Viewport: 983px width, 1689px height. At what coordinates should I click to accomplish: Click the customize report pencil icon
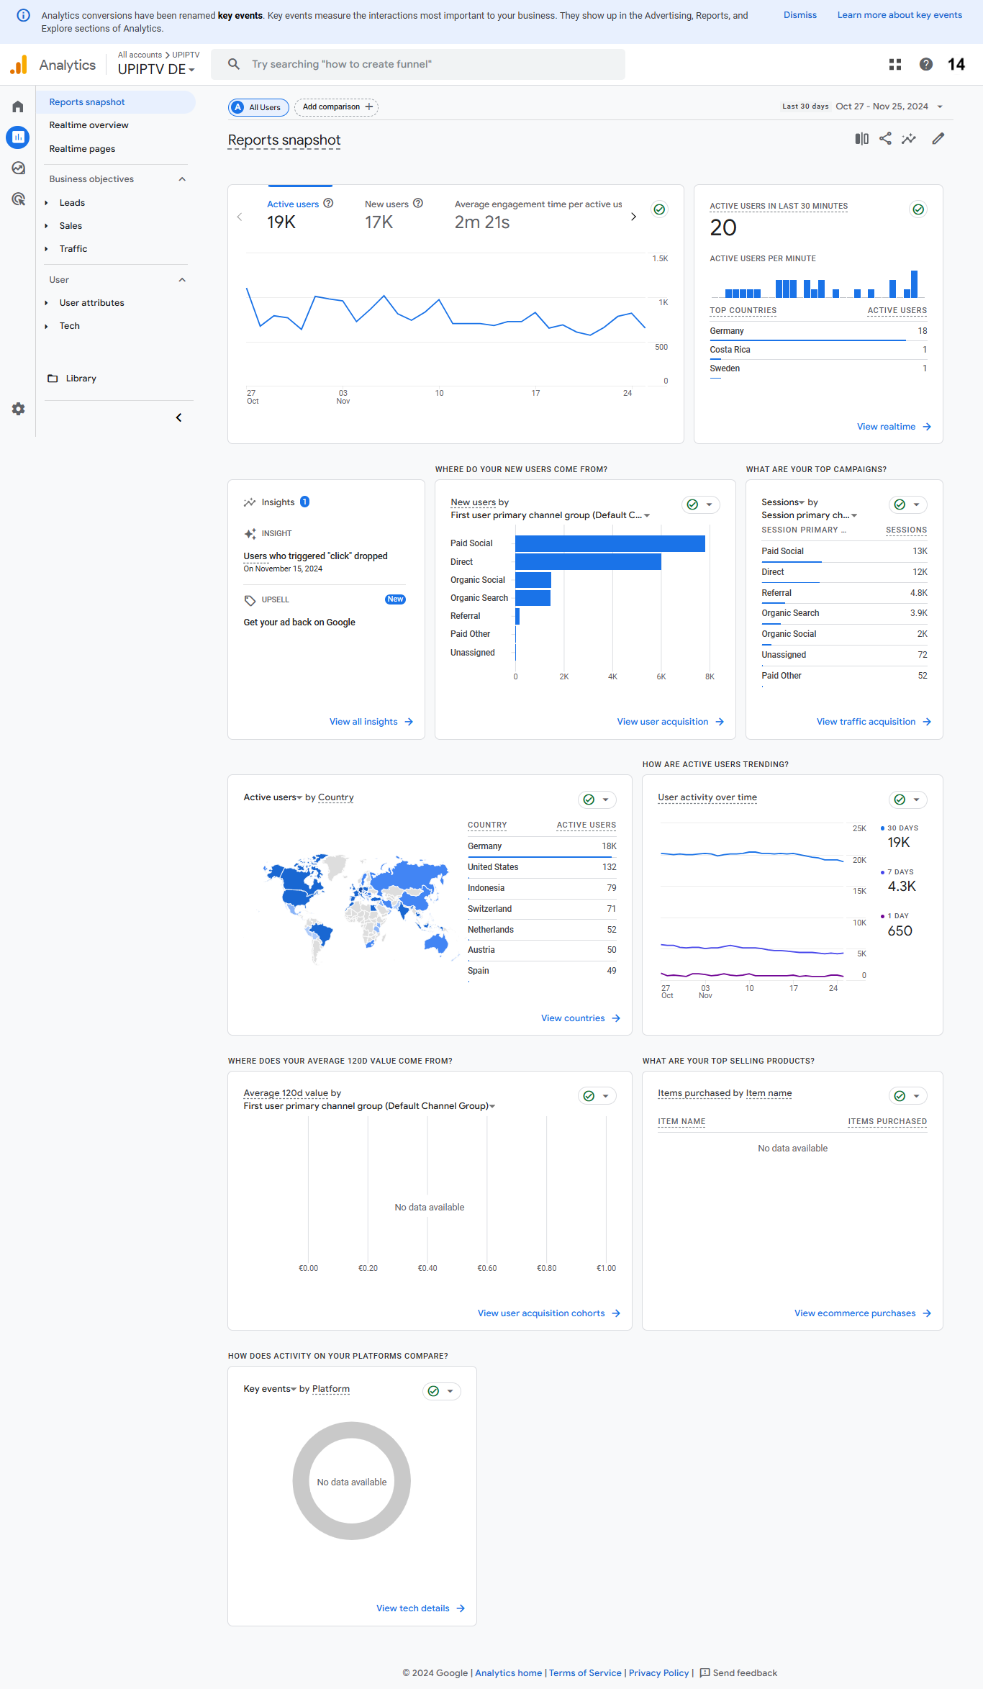(x=938, y=139)
